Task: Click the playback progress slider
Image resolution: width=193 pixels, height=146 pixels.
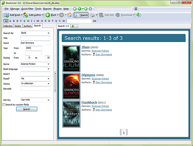Action: point(113,9)
